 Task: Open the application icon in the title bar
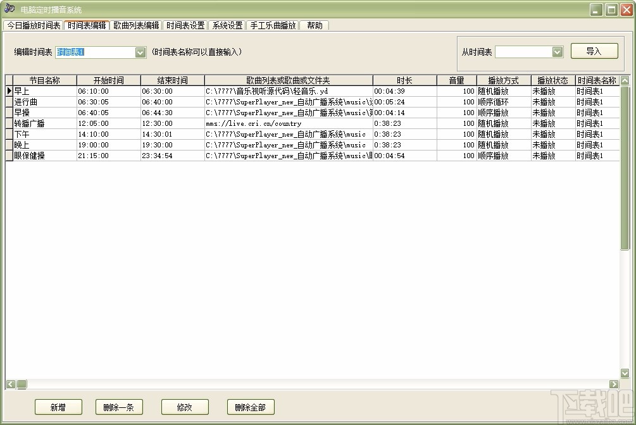pyautogui.click(x=9, y=9)
